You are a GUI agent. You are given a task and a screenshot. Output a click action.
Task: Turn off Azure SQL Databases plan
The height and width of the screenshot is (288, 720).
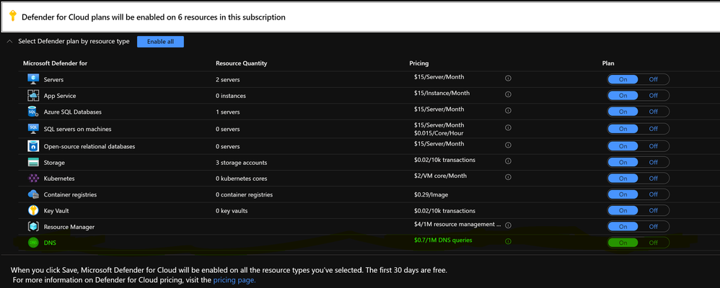click(x=653, y=112)
